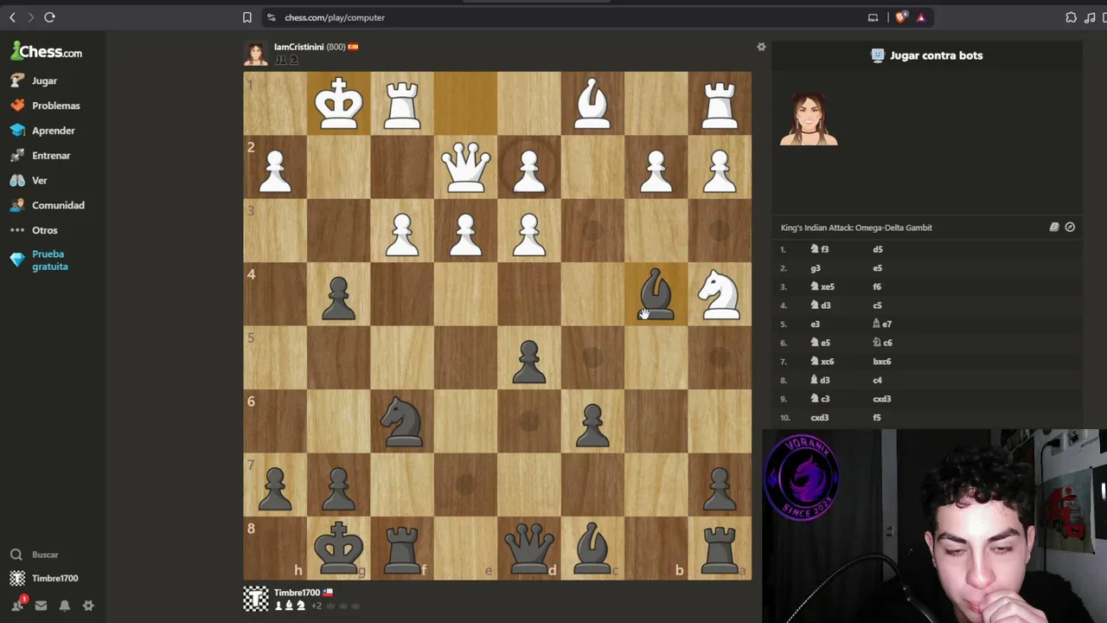The height and width of the screenshot is (623, 1107).
Task: Click the Chess.com logo
Action: point(47,52)
